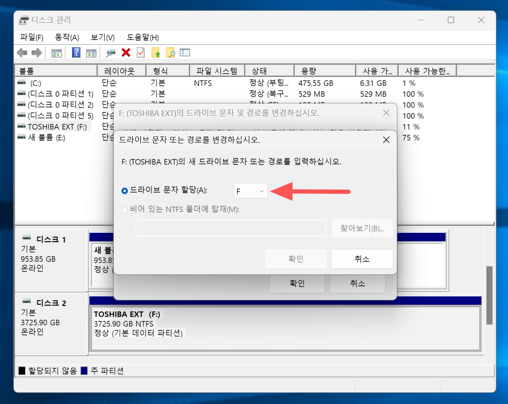Select 드라이브 문자 할당(A) radio button

pyautogui.click(x=124, y=190)
